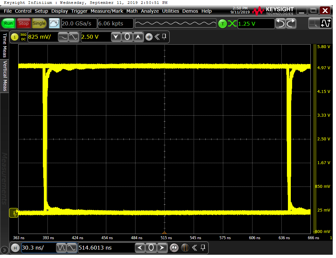Viewport: 336px width, 258px height.
Task: Open the Setup menu
Action: [41, 11]
